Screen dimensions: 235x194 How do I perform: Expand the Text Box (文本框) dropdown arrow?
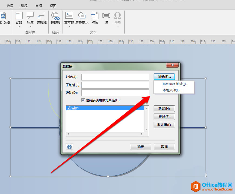tap(69, 27)
